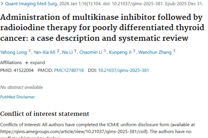
Task: Open the PubMed Disclaimer link
Action: [x=17, y=97]
